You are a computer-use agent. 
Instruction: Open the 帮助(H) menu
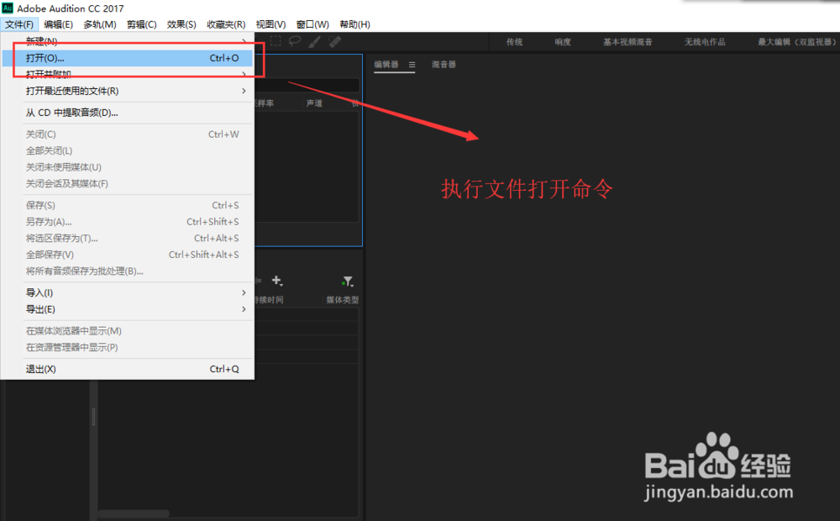point(354,24)
